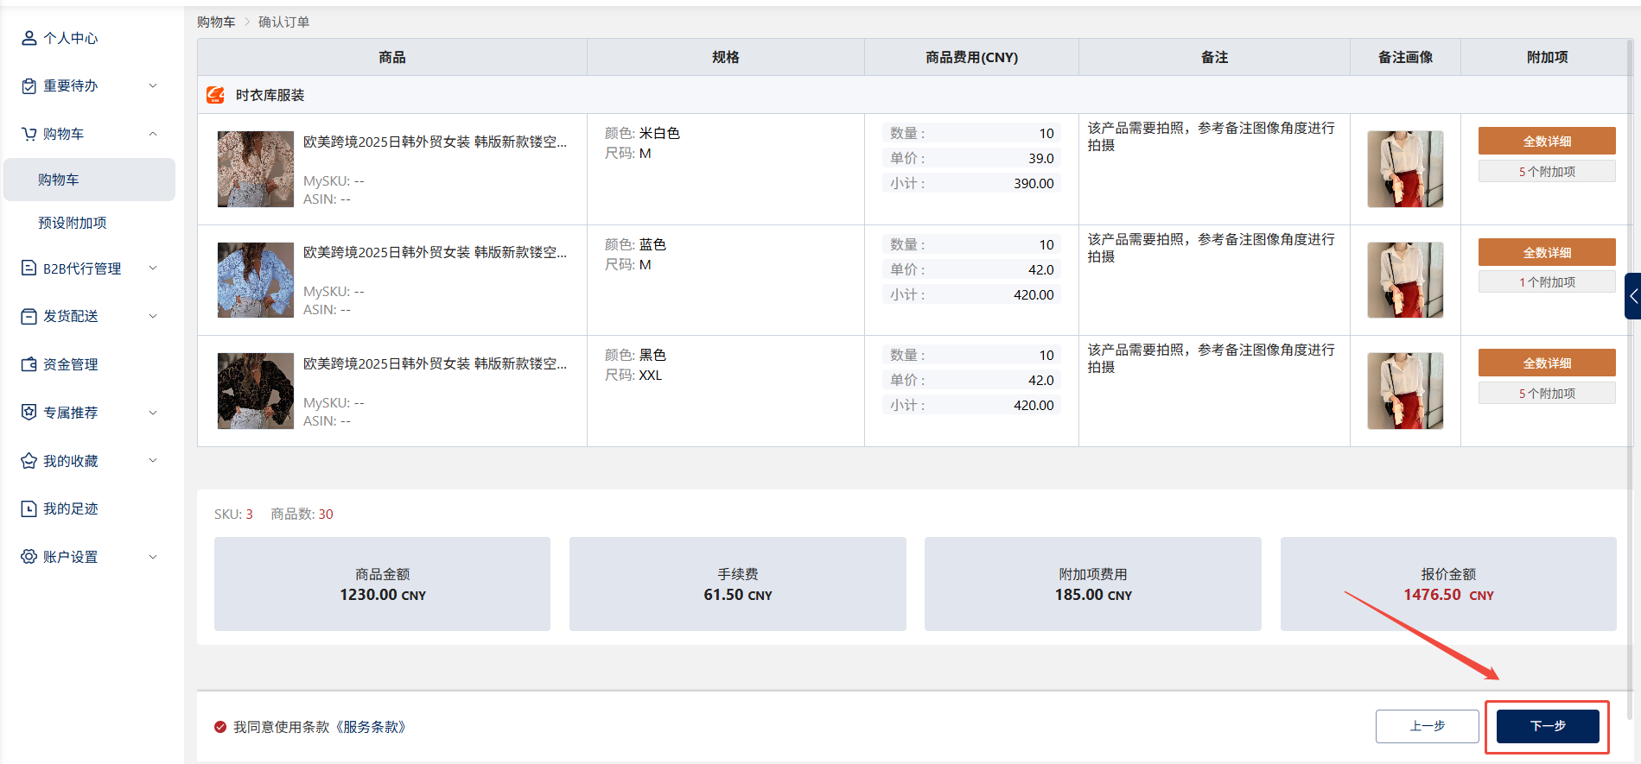Click 1个附加项 for the 蓝色 item
The height and width of the screenshot is (764, 1641).
click(x=1547, y=281)
